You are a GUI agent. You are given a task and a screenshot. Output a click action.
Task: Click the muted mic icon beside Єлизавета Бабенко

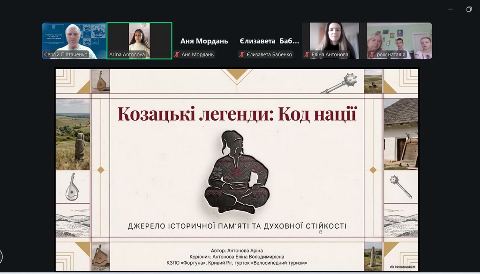coord(242,55)
